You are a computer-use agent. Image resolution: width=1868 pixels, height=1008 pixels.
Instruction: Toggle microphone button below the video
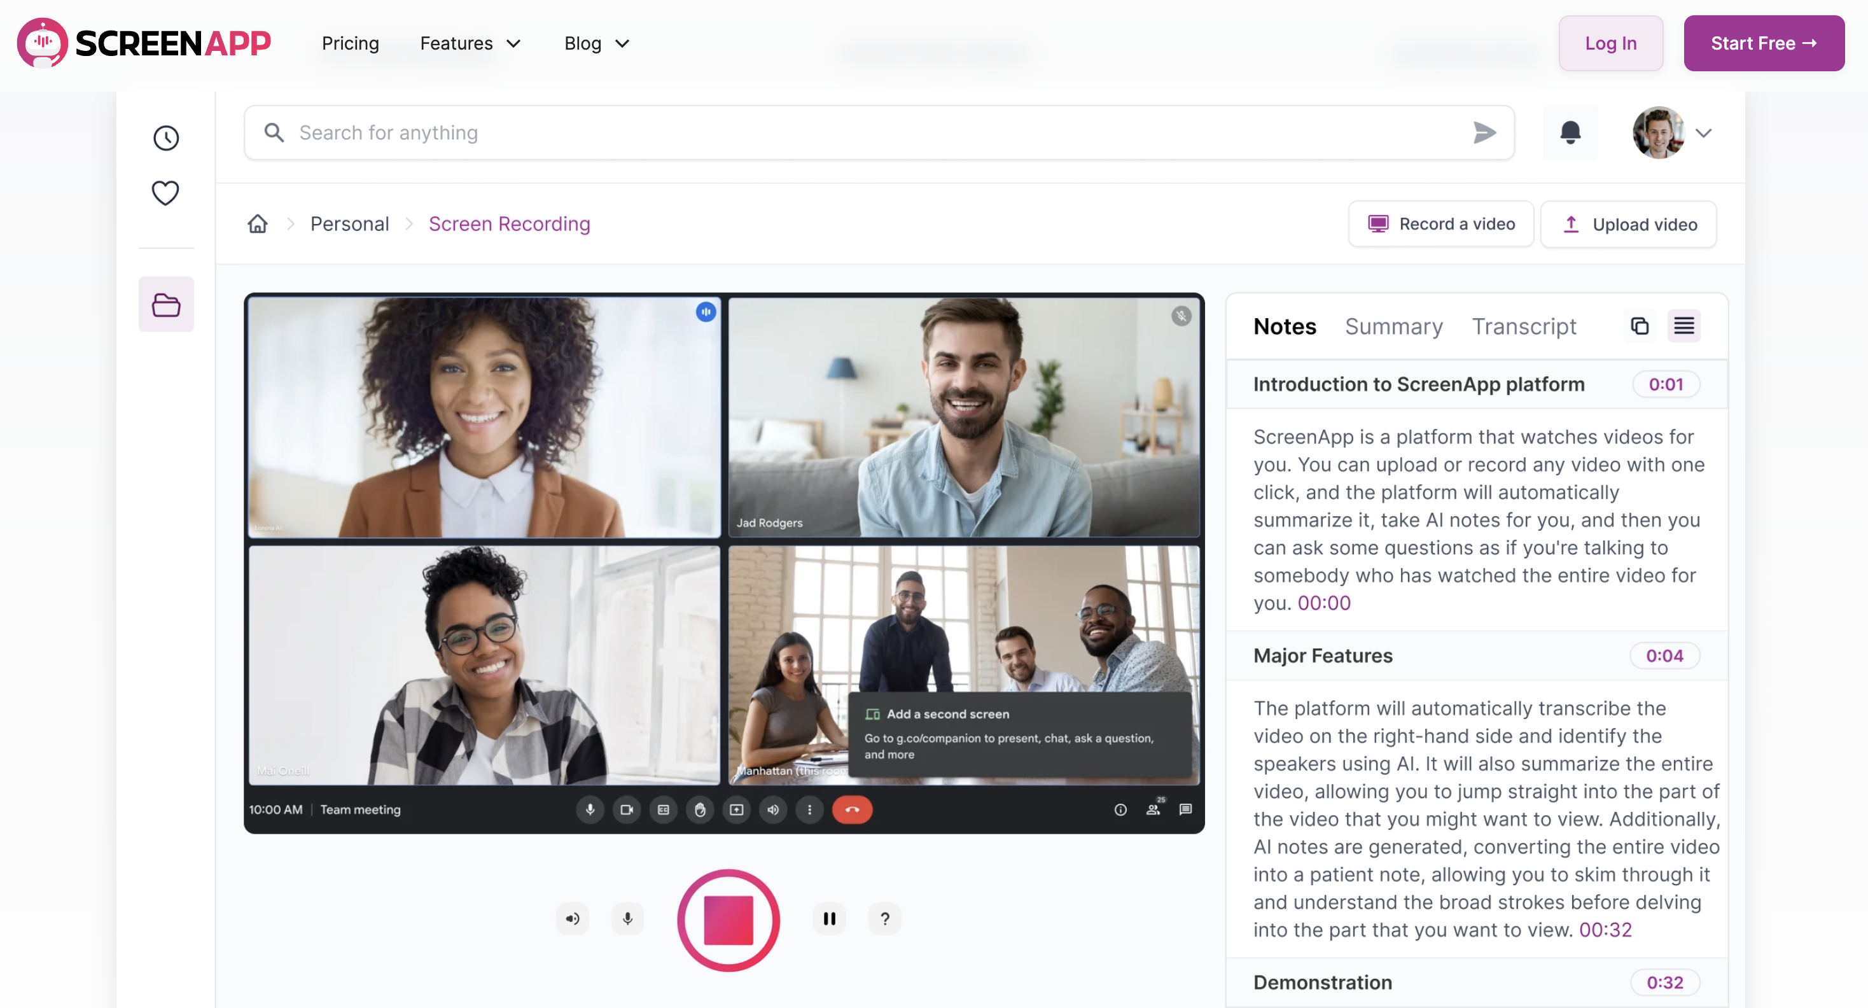[628, 919]
